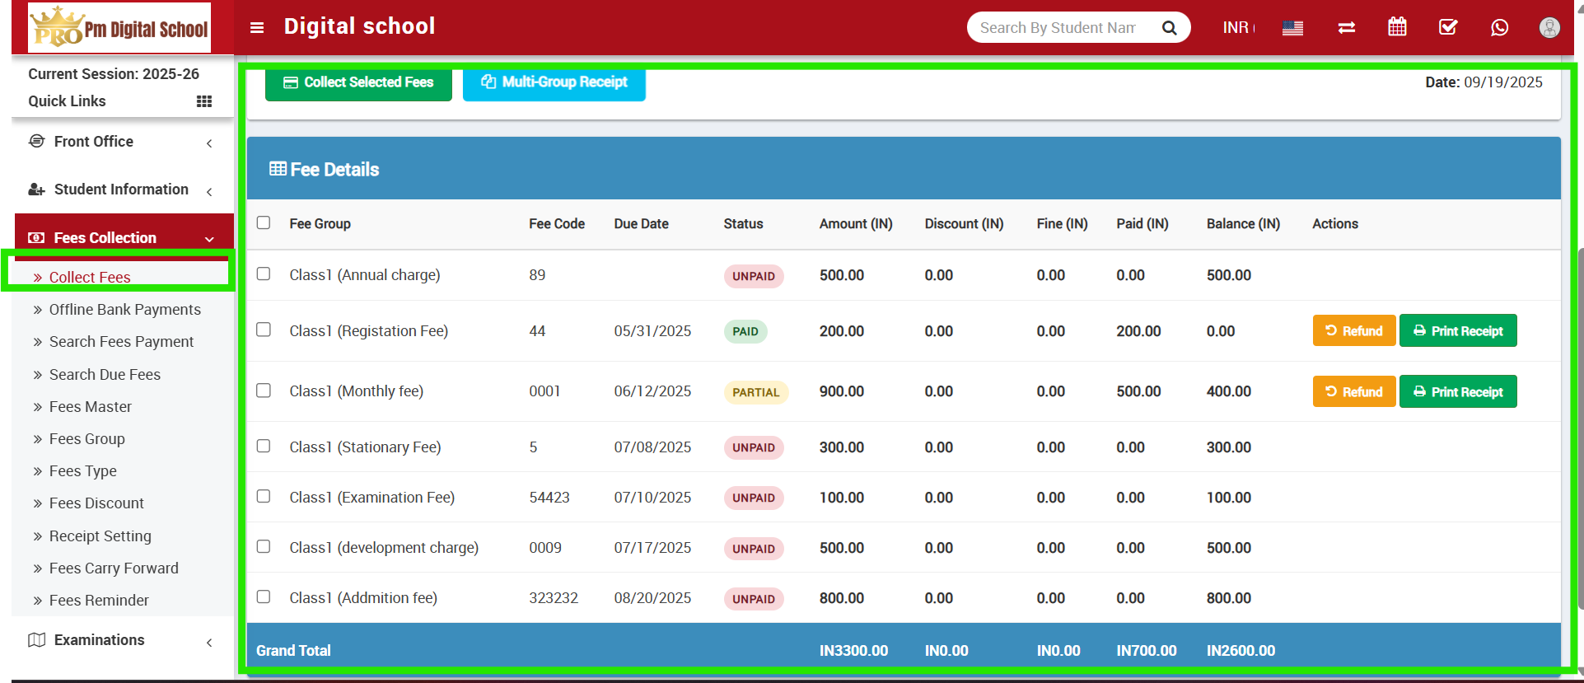Screen dimensions: 1584x683
Task: Open the user profile avatar
Action: [1549, 27]
